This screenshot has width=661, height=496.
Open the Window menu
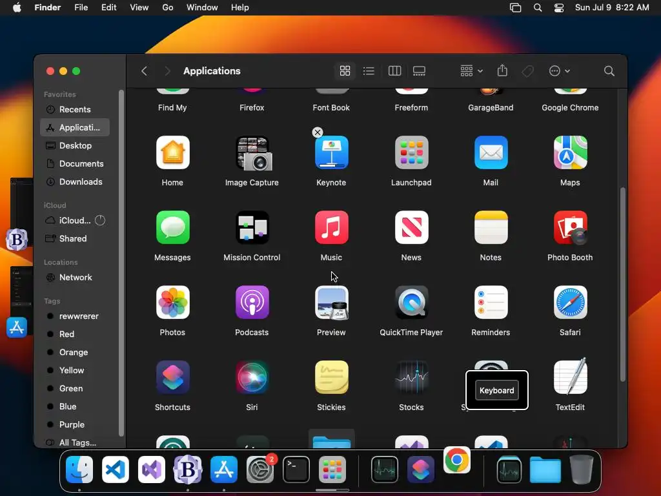coord(202,8)
